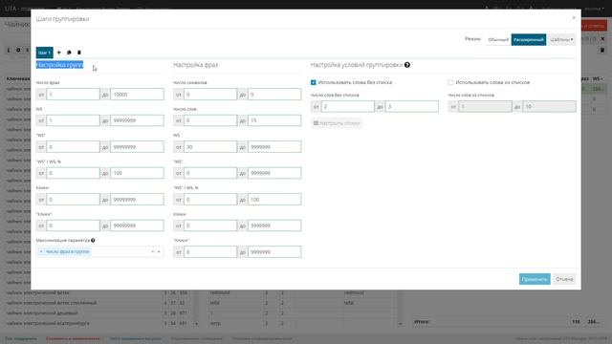Click phrase "WS" 'до' field

(274, 173)
